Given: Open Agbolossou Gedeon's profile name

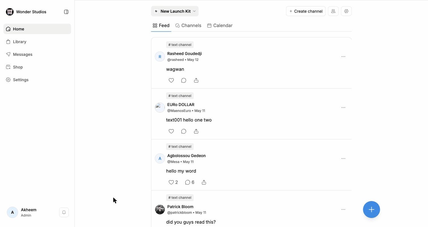Looking at the screenshot, I should pos(187,156).
